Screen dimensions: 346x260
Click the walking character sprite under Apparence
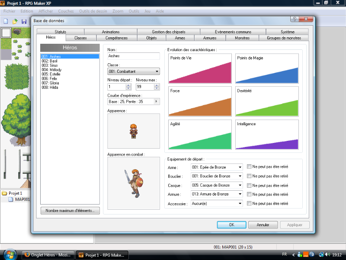133,130
